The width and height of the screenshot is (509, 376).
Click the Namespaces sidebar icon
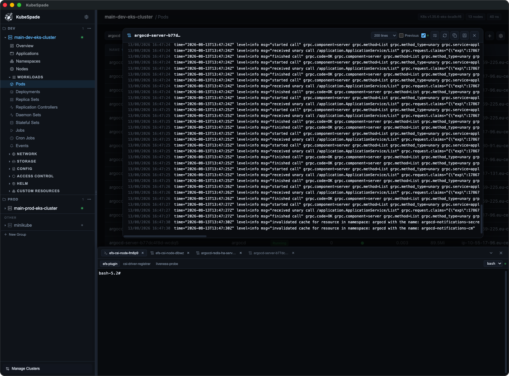tap(12, 61)
